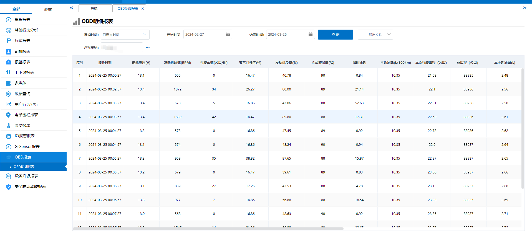
Task: Click the 多媒体 camera icon
Action: point(9,83)
